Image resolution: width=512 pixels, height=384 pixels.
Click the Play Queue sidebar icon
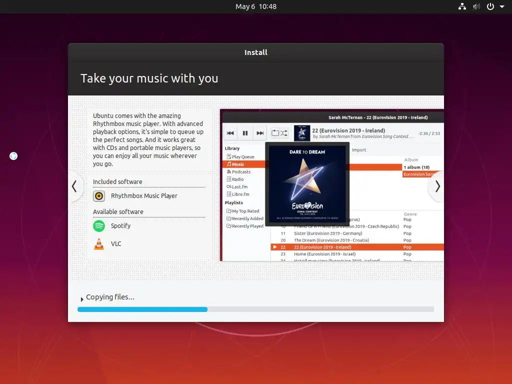click(229, 156)
